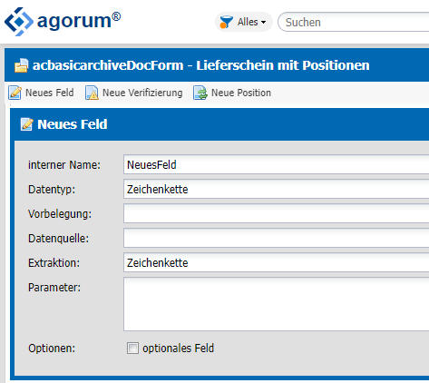This screenshot has width=429, height=383.
Task: Select the Neue Verifizierung toolbar item
Action: tap(134, 93)
